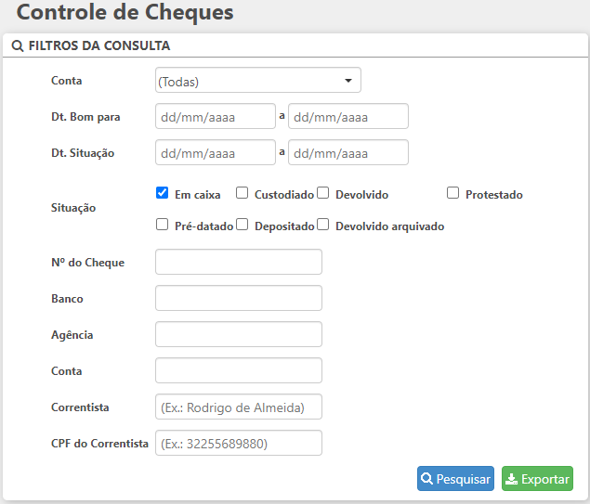This screenshot has width=590, height=504.
Task: Focus the CPF do Correntista field
Action: coord(238,443)
